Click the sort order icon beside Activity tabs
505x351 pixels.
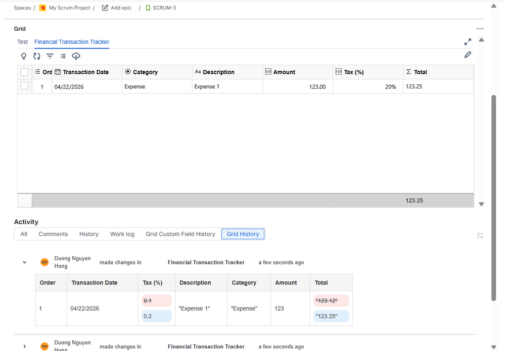coord(480,236)
